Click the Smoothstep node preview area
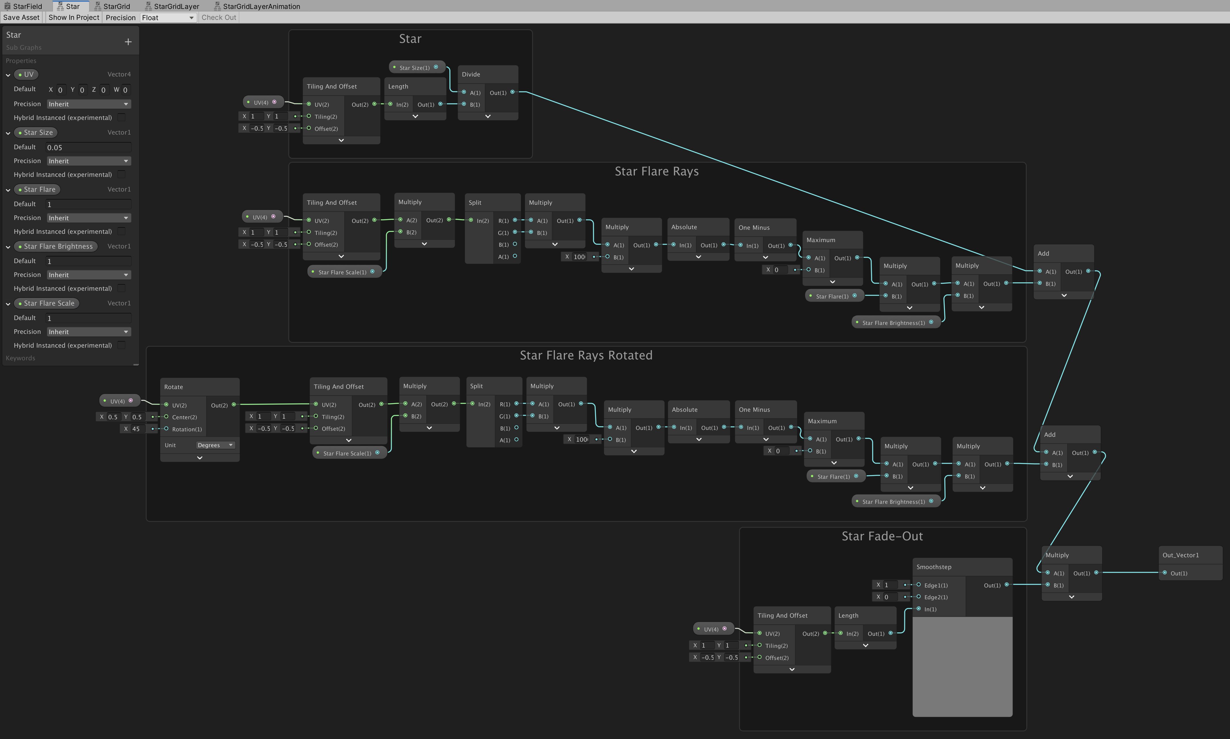 click(x=962, y=666)
